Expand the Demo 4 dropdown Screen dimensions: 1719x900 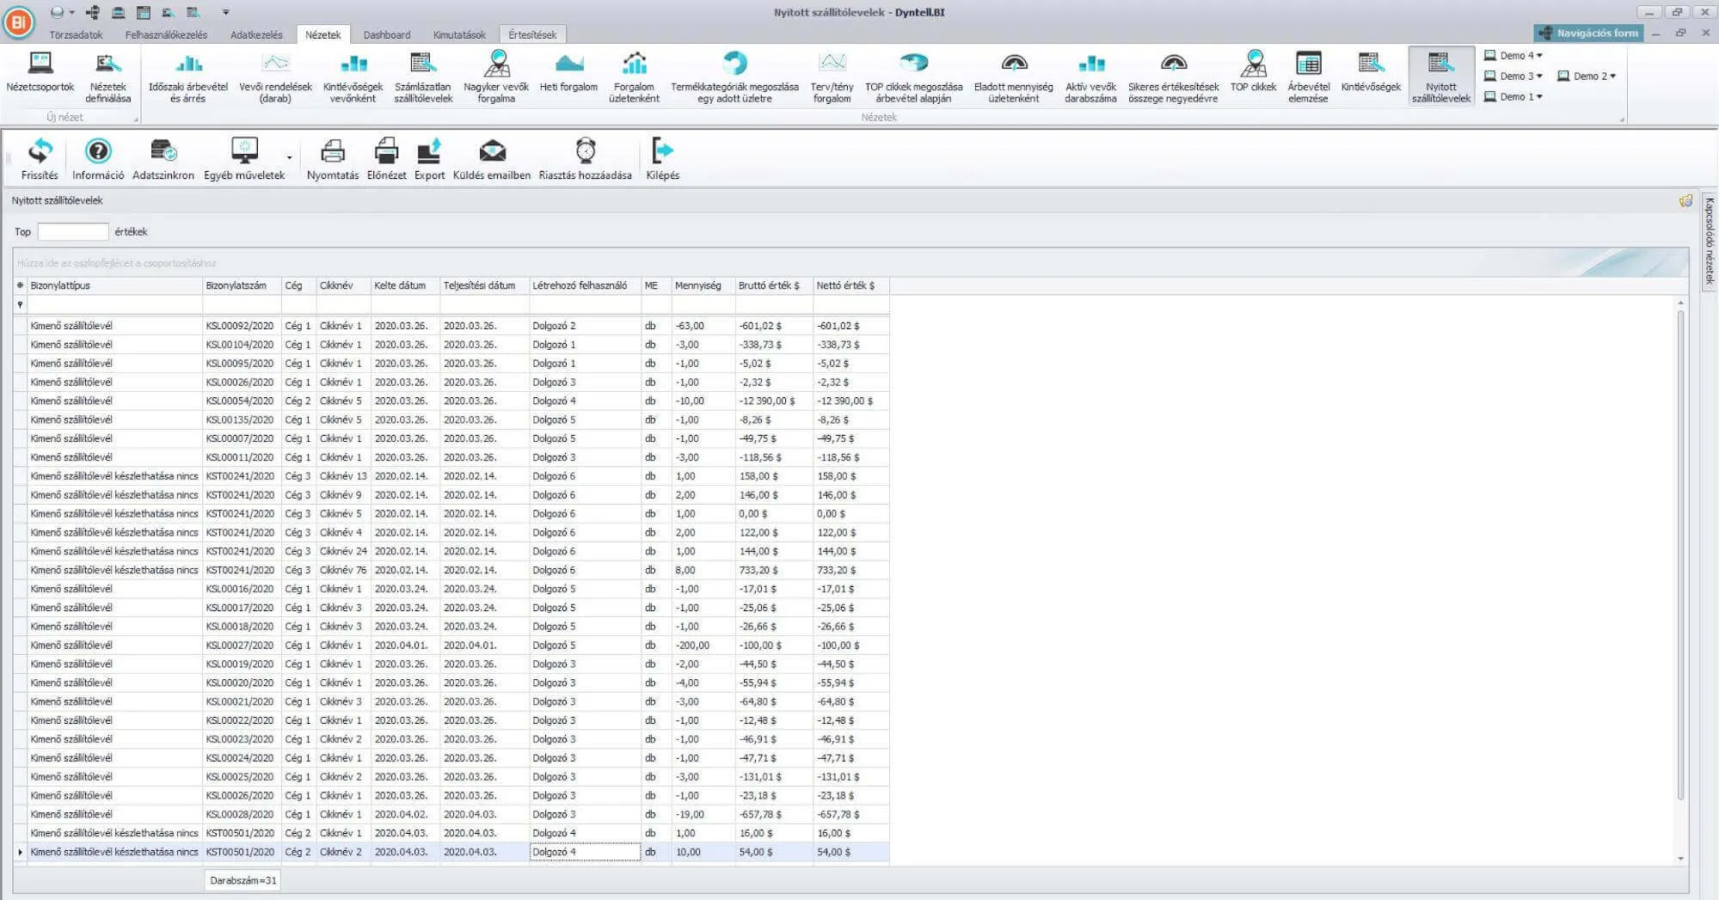coord(1539,56)
